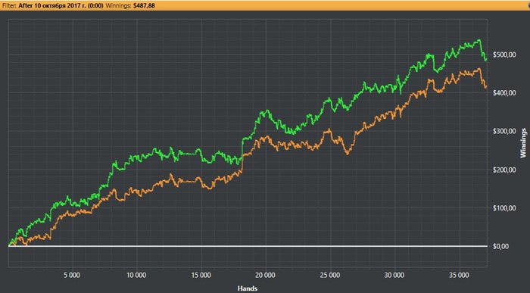Click the 5 000 hands axis label
The width and height of the screenshot is (530, 293).
point(72,276)
